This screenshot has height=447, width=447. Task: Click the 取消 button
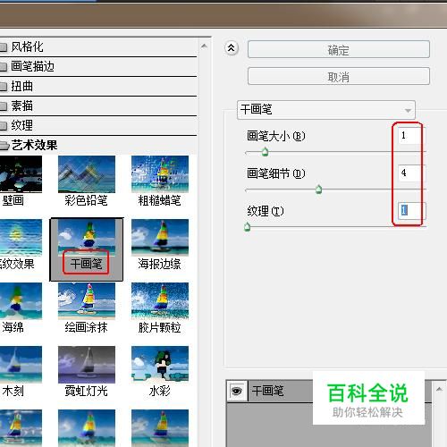click(339, 77)
